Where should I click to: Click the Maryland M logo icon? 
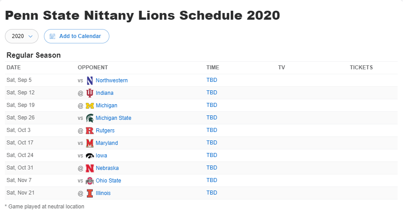[x=90, y=143]
